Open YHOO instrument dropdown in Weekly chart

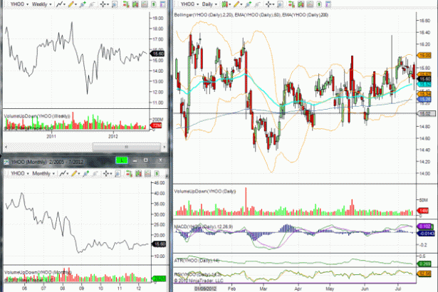click(27, 4)
